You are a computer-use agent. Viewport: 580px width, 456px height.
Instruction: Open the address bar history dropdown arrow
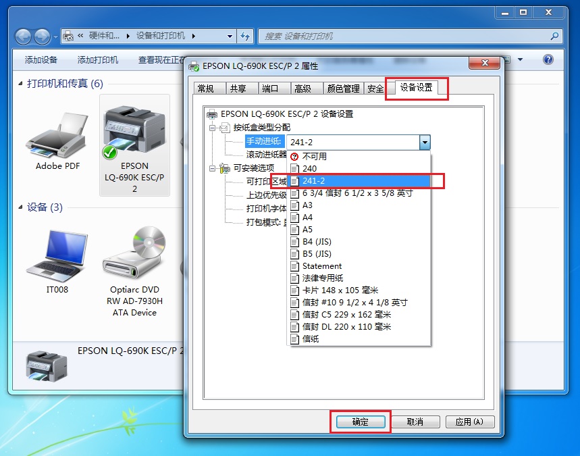pos(230,36)
